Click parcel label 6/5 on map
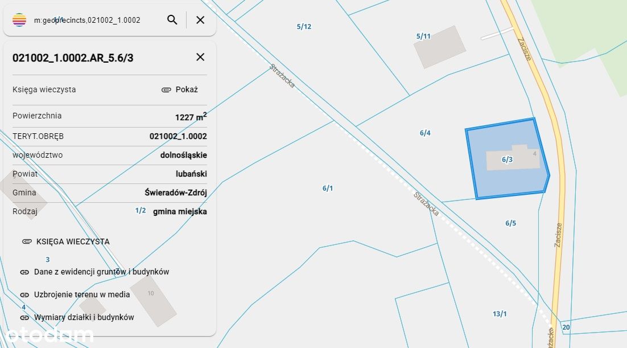Image resolution: width=627 pixels, height=348 pixels. coord(510,223)
